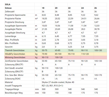
Task: Click the Tragegurtlänge value 500 under size 18
Action: coord(43,89)
